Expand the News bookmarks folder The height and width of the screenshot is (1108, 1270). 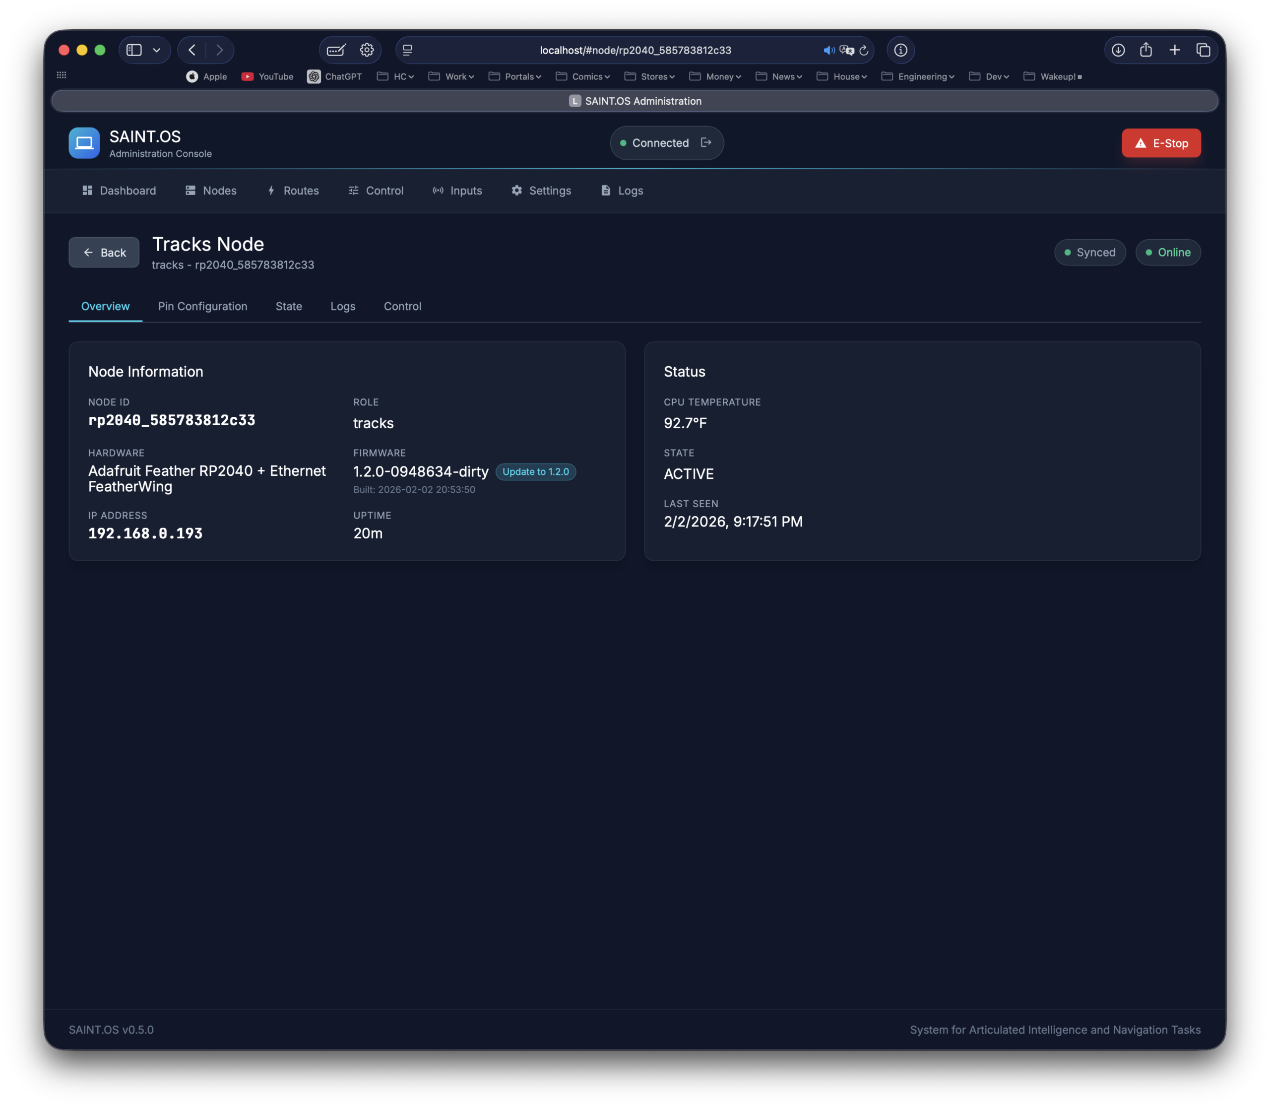779,77
